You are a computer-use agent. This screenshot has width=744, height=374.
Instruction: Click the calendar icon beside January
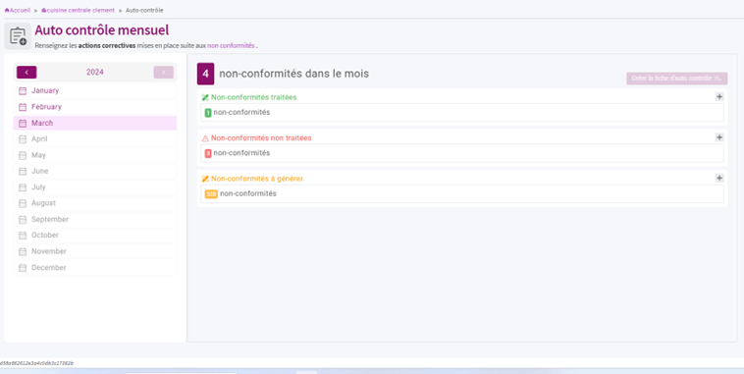pyautogui.click(x=23, y=90)
